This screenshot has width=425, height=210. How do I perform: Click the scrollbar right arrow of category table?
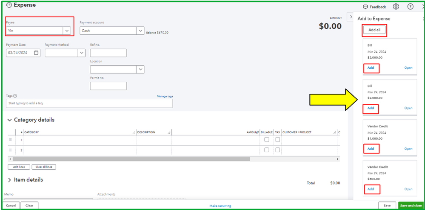point(337,159)
